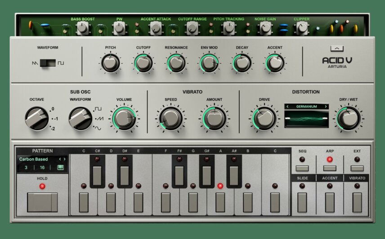Image resolution: width=385 pixels, height=239 pixels.
Task: Toggle the Vibrato step button
Action: pos(357,203)
